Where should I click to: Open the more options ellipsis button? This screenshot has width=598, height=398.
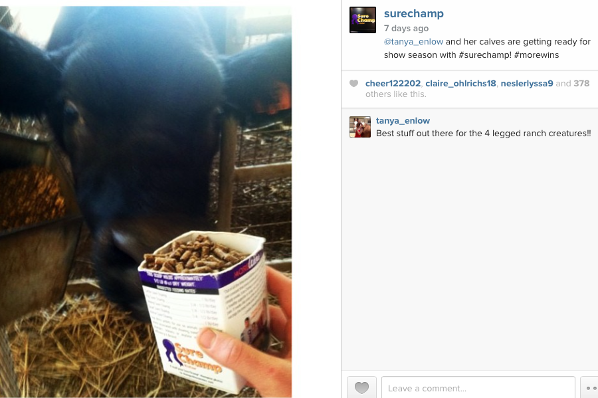[x=589, y=388]
